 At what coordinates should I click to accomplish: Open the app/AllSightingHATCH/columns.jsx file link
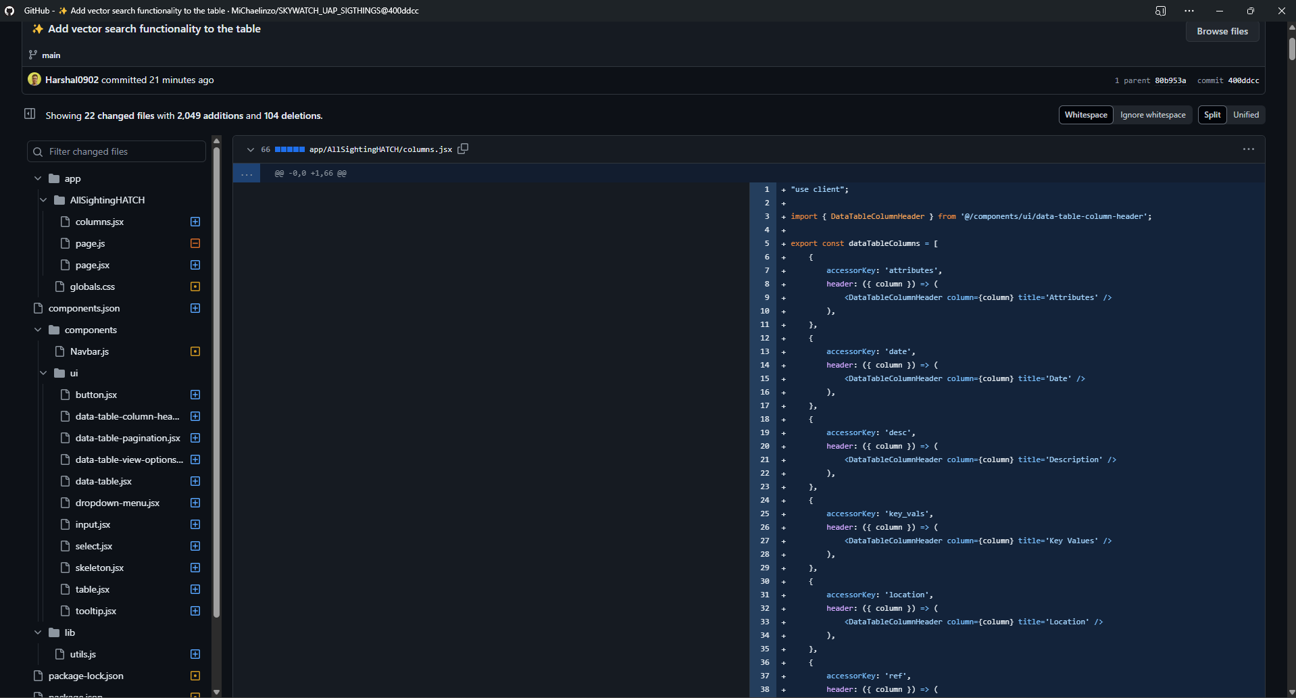click(x=380, y=149)
